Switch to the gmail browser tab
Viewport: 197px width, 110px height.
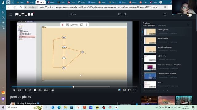coord(102,2)
